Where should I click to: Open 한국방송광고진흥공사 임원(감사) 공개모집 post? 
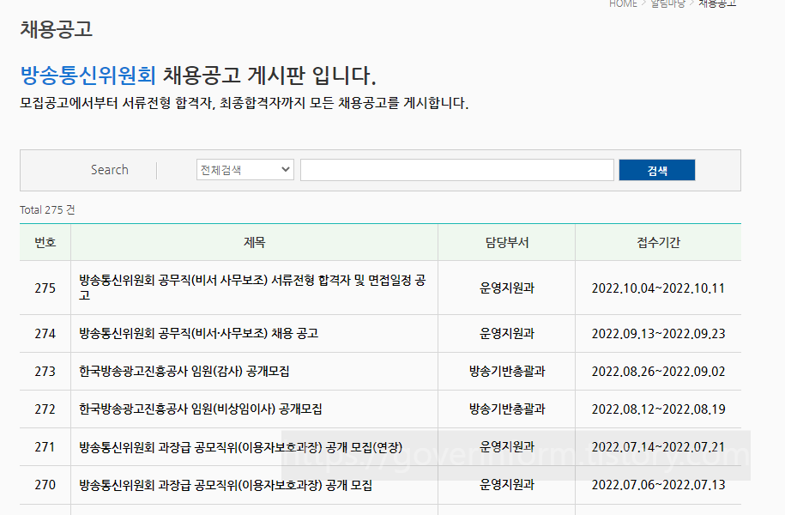184,371
